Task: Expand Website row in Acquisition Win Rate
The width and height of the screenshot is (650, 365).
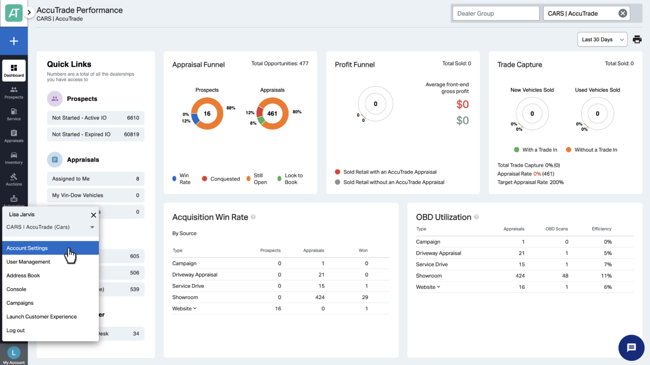Action: 184,308
